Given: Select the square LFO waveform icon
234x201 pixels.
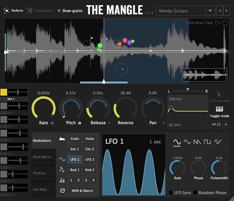Looking at the screenshot, I should (207, 142).
